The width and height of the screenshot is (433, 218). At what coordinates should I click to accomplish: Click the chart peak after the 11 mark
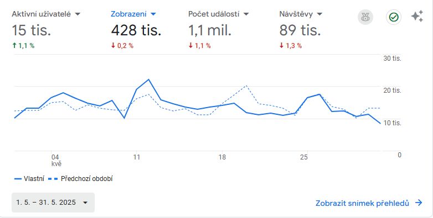(x=148, y=79)
